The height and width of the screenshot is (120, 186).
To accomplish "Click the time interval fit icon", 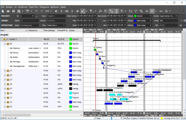I will tap(47, 11).
